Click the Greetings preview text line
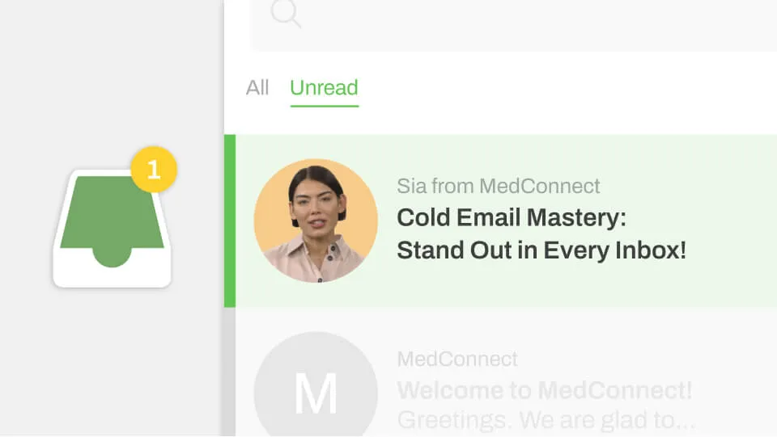The width and height of the screenshot is (777, 437). 546,420
